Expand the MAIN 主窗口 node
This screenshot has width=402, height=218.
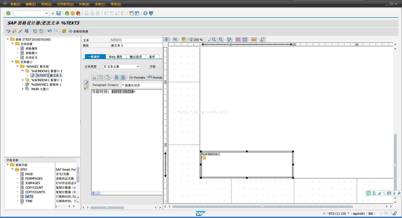[x=23, y=89]
